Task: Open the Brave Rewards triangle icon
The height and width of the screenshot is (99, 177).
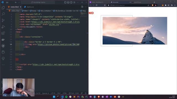Action: 156,5
